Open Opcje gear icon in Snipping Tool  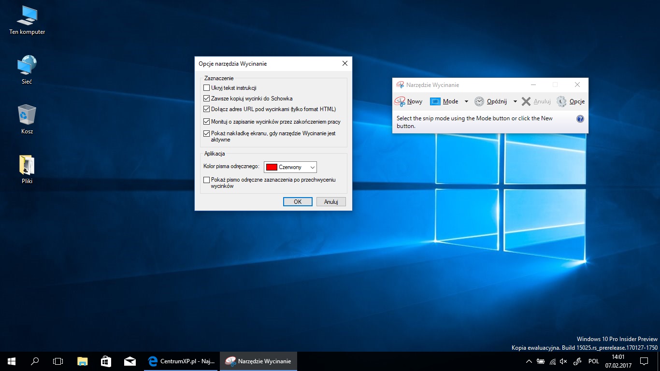pos(561,101)
